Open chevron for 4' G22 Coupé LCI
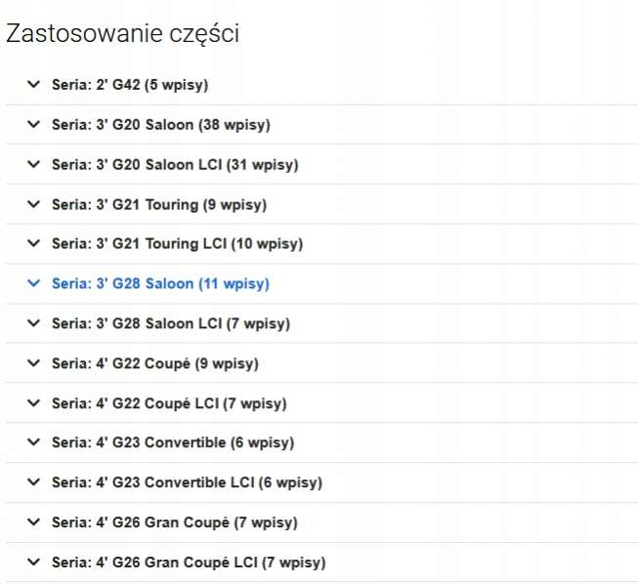The height and width of the screenshot is (584, 638). point(34,403)
